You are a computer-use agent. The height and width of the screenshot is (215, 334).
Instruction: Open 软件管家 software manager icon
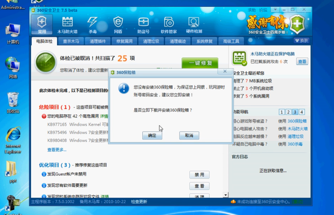[169, 25]
